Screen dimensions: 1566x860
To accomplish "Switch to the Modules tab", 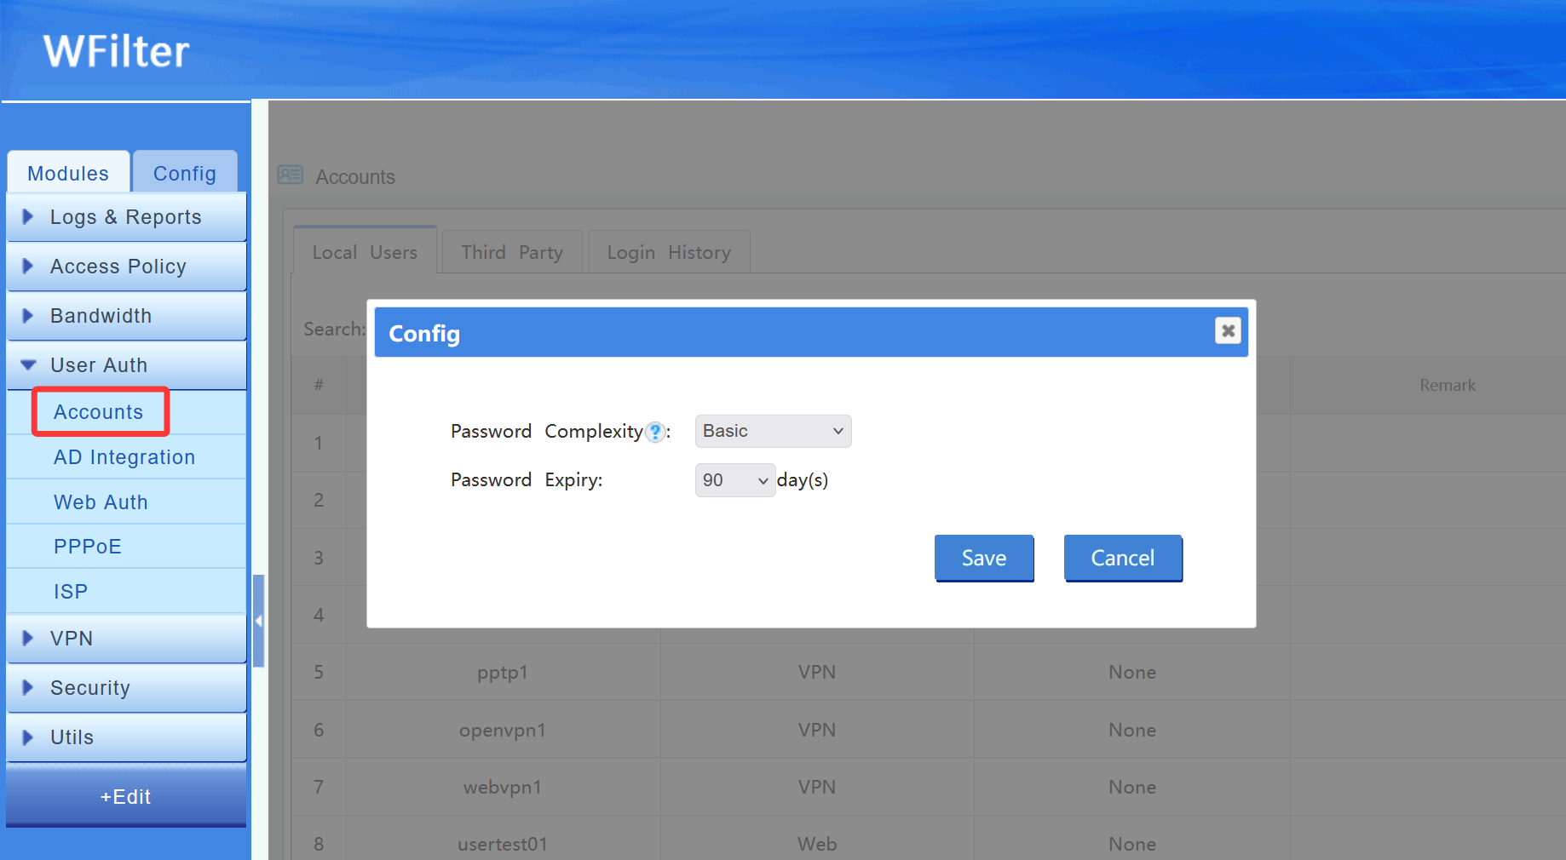I will pos(68,173).
